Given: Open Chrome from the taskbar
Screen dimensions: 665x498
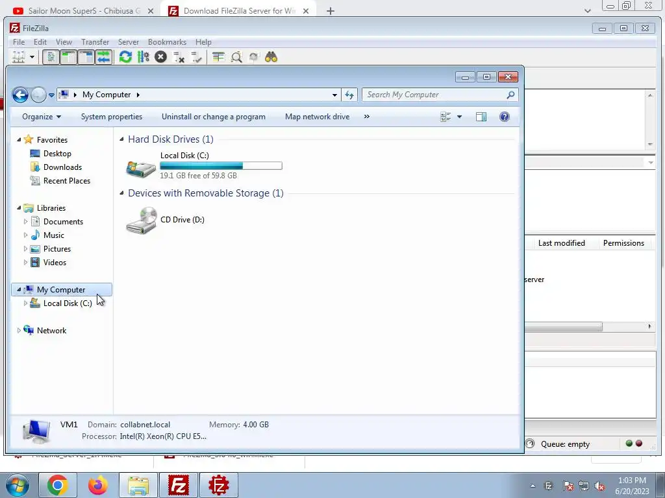Looking at the screenshot, I should coord(57,485).
